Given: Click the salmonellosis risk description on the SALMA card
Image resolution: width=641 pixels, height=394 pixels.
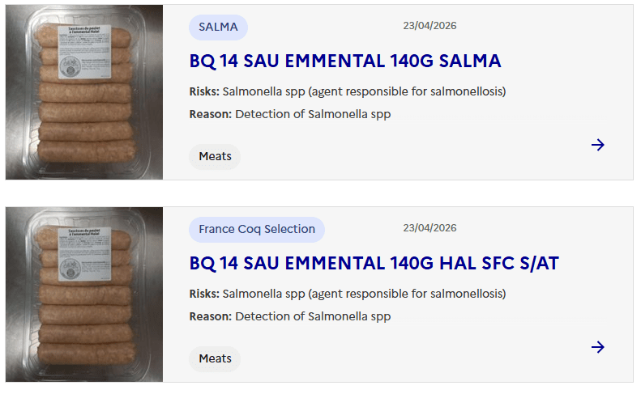Looking at the screenshot, I should pos(364,91).
